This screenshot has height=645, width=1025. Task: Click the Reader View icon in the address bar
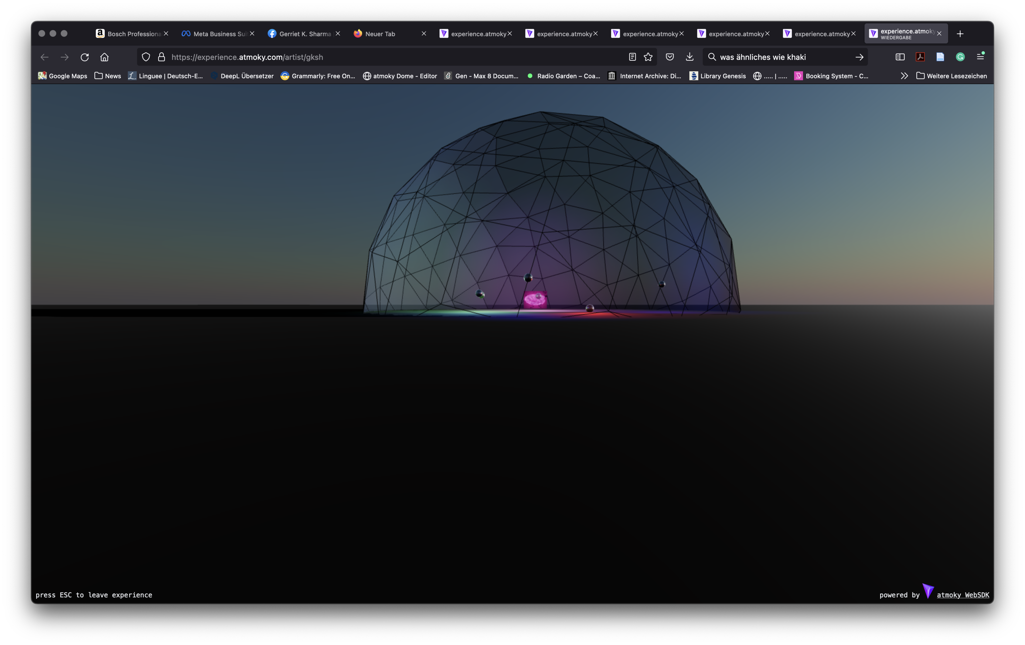pyautogui.click(x=632, y=57)
